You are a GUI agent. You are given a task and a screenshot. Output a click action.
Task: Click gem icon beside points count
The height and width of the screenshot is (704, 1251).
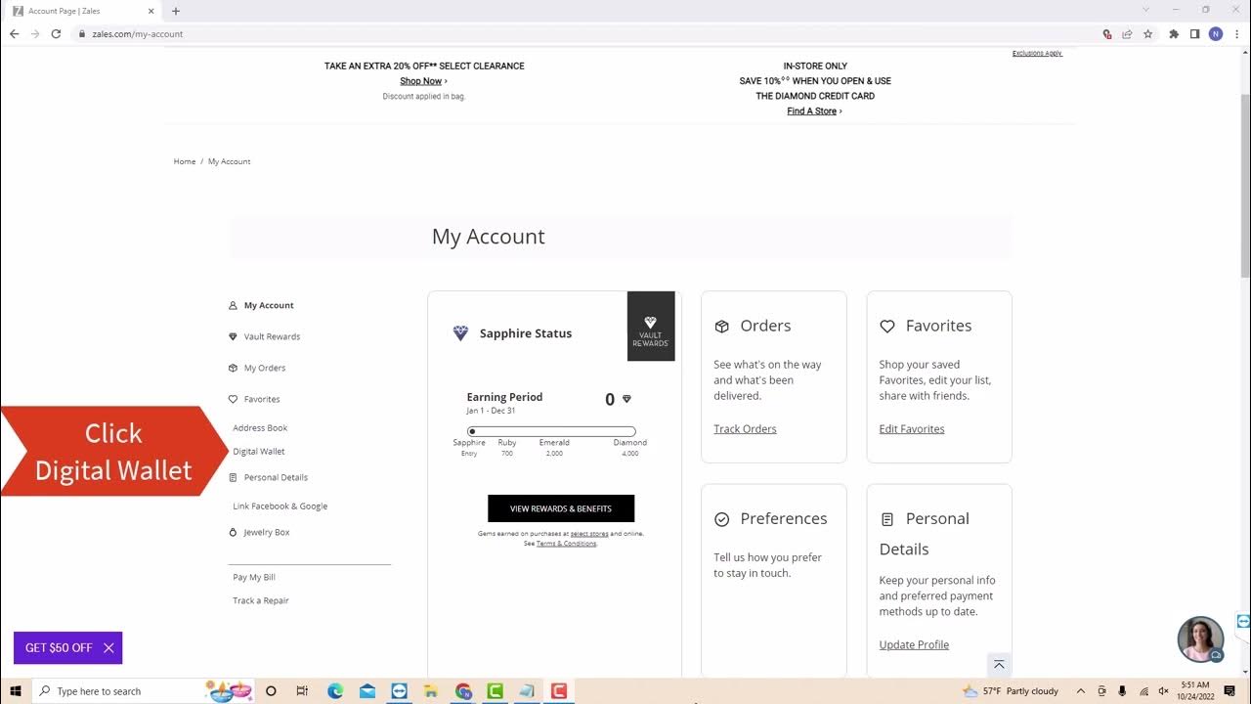[x=626, y=399]
